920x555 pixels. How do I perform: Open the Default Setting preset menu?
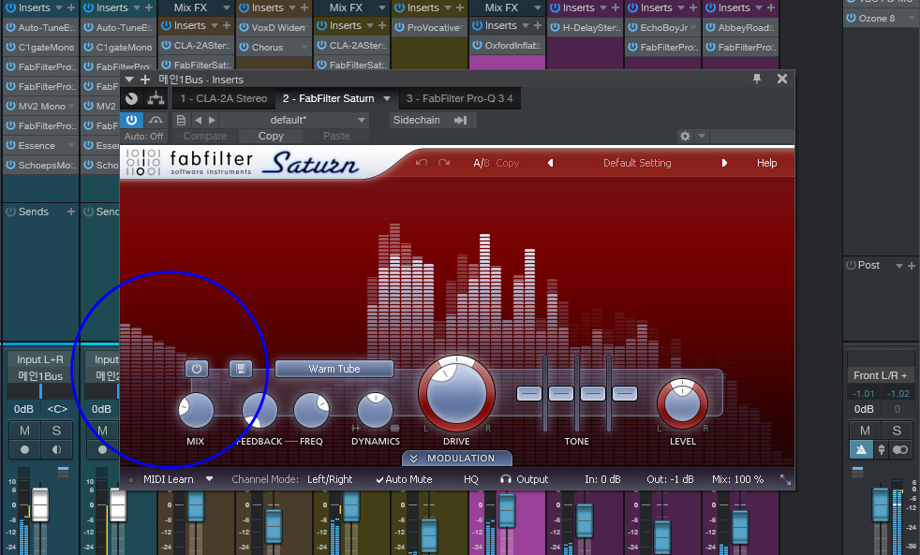coord(637,163)
